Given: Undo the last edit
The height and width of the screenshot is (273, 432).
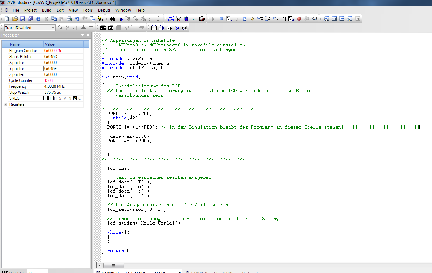Looking at the screenshot, I should [77, 19].
